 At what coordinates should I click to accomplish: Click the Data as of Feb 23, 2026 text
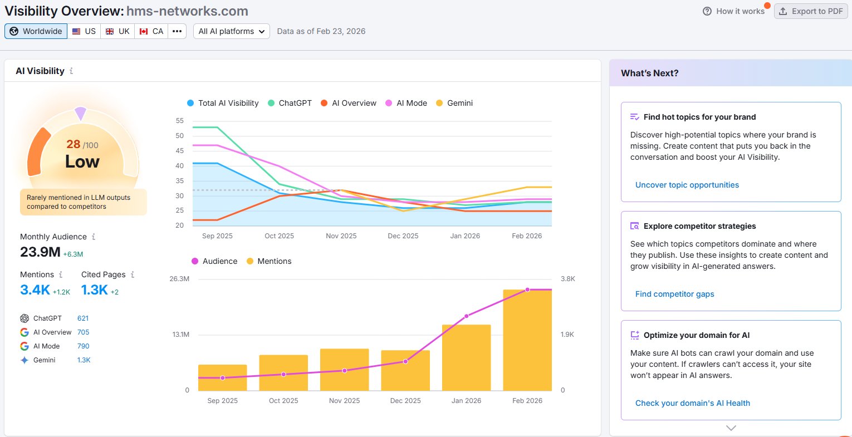click(x=321, y=31)
